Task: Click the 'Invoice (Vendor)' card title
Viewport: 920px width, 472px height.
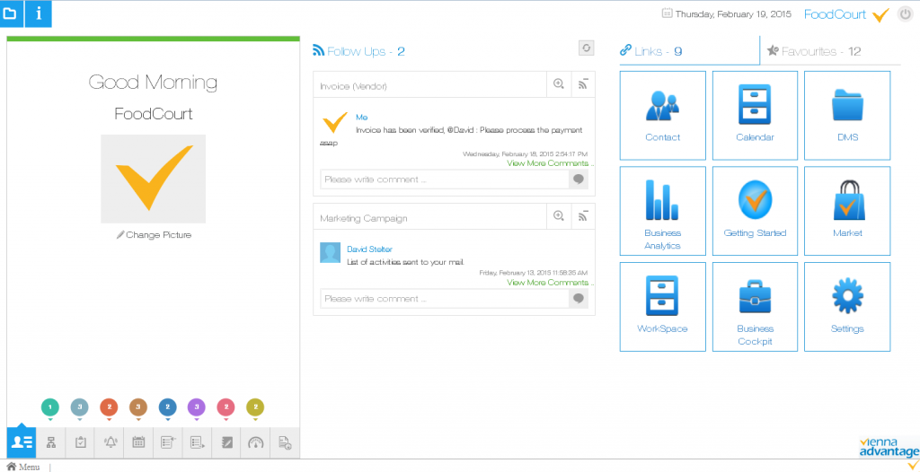Action: point(353,86)
